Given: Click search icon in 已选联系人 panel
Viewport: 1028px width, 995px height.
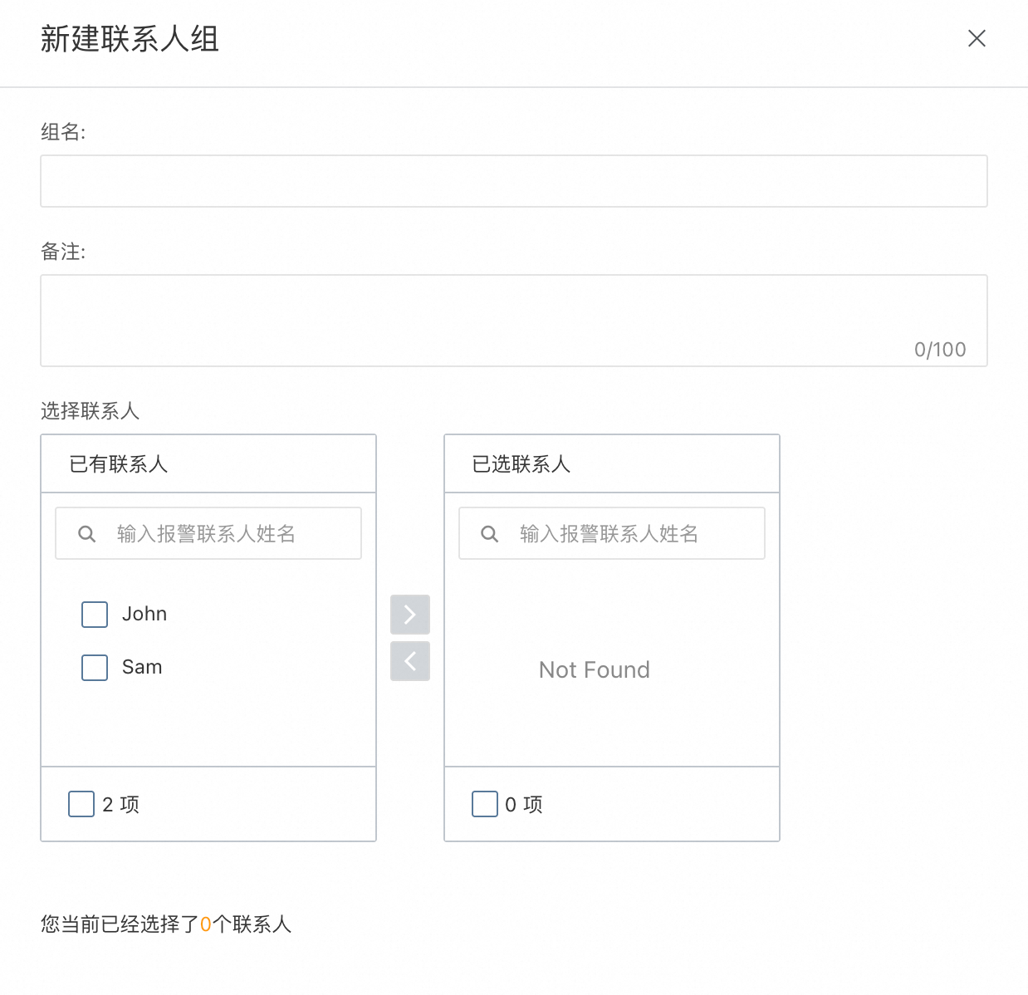Looking at the screenshot, I should (490, 534).
